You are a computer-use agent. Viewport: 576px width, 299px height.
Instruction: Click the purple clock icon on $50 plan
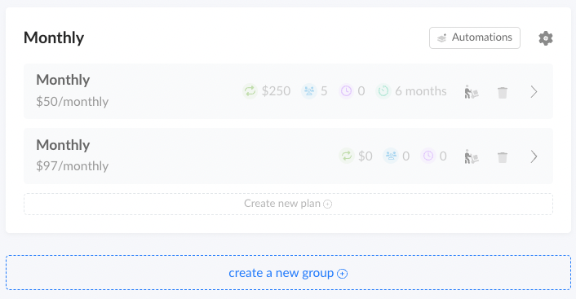(x=346, y=91)
